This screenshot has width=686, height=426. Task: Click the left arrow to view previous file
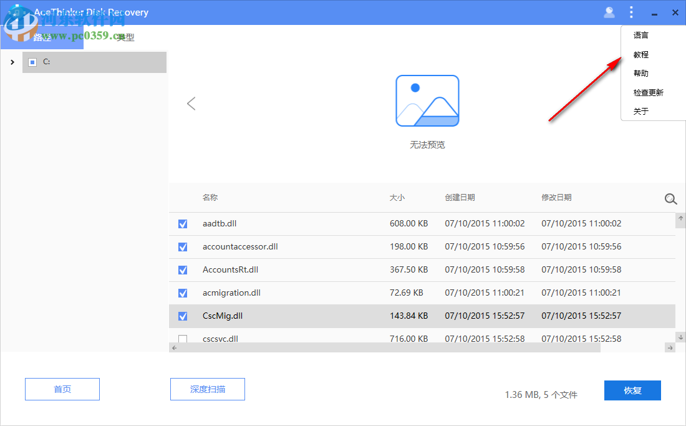191,104
